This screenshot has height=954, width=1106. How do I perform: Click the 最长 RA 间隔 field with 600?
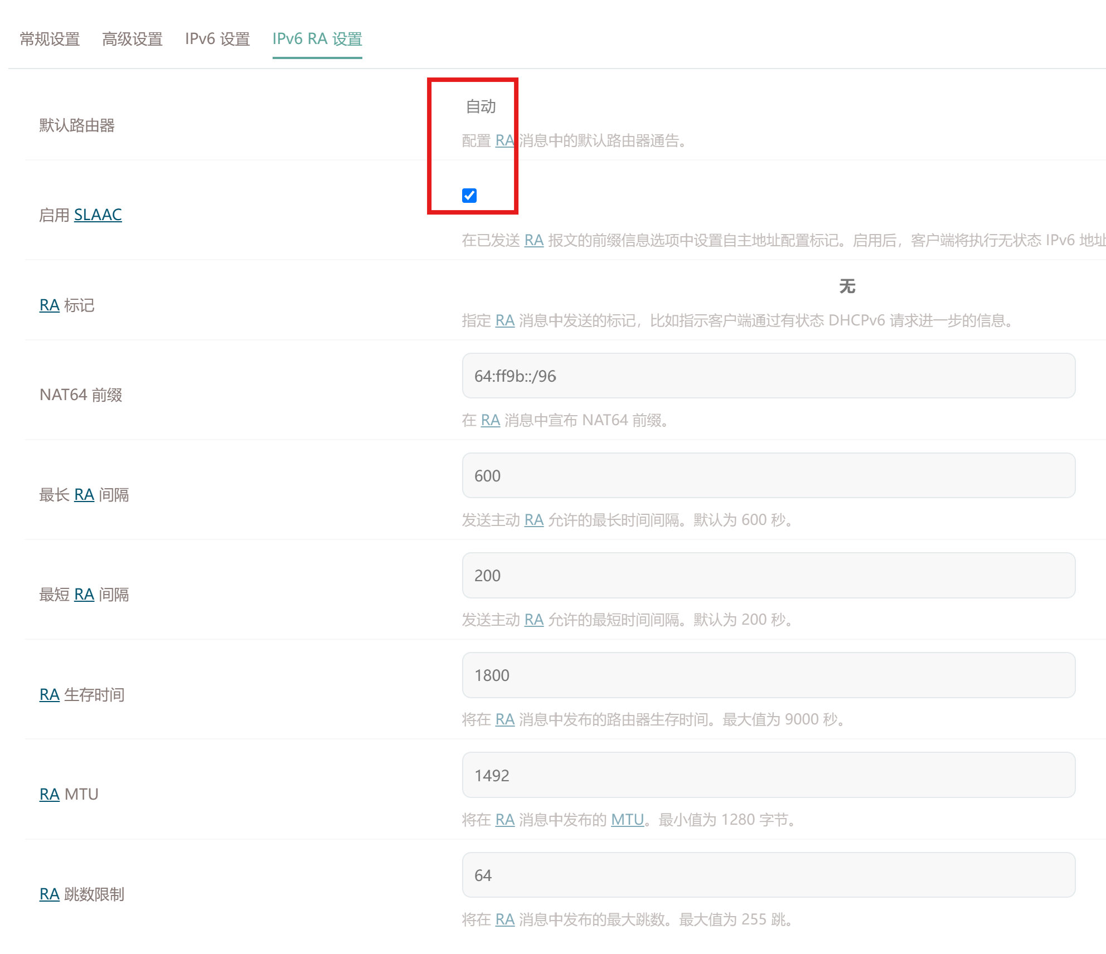point(768,476)
